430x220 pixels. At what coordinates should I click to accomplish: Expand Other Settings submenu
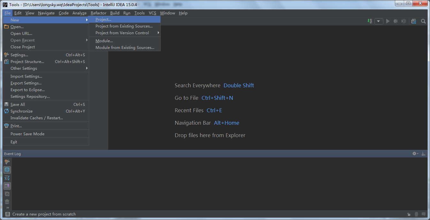[x=46, y=68]
